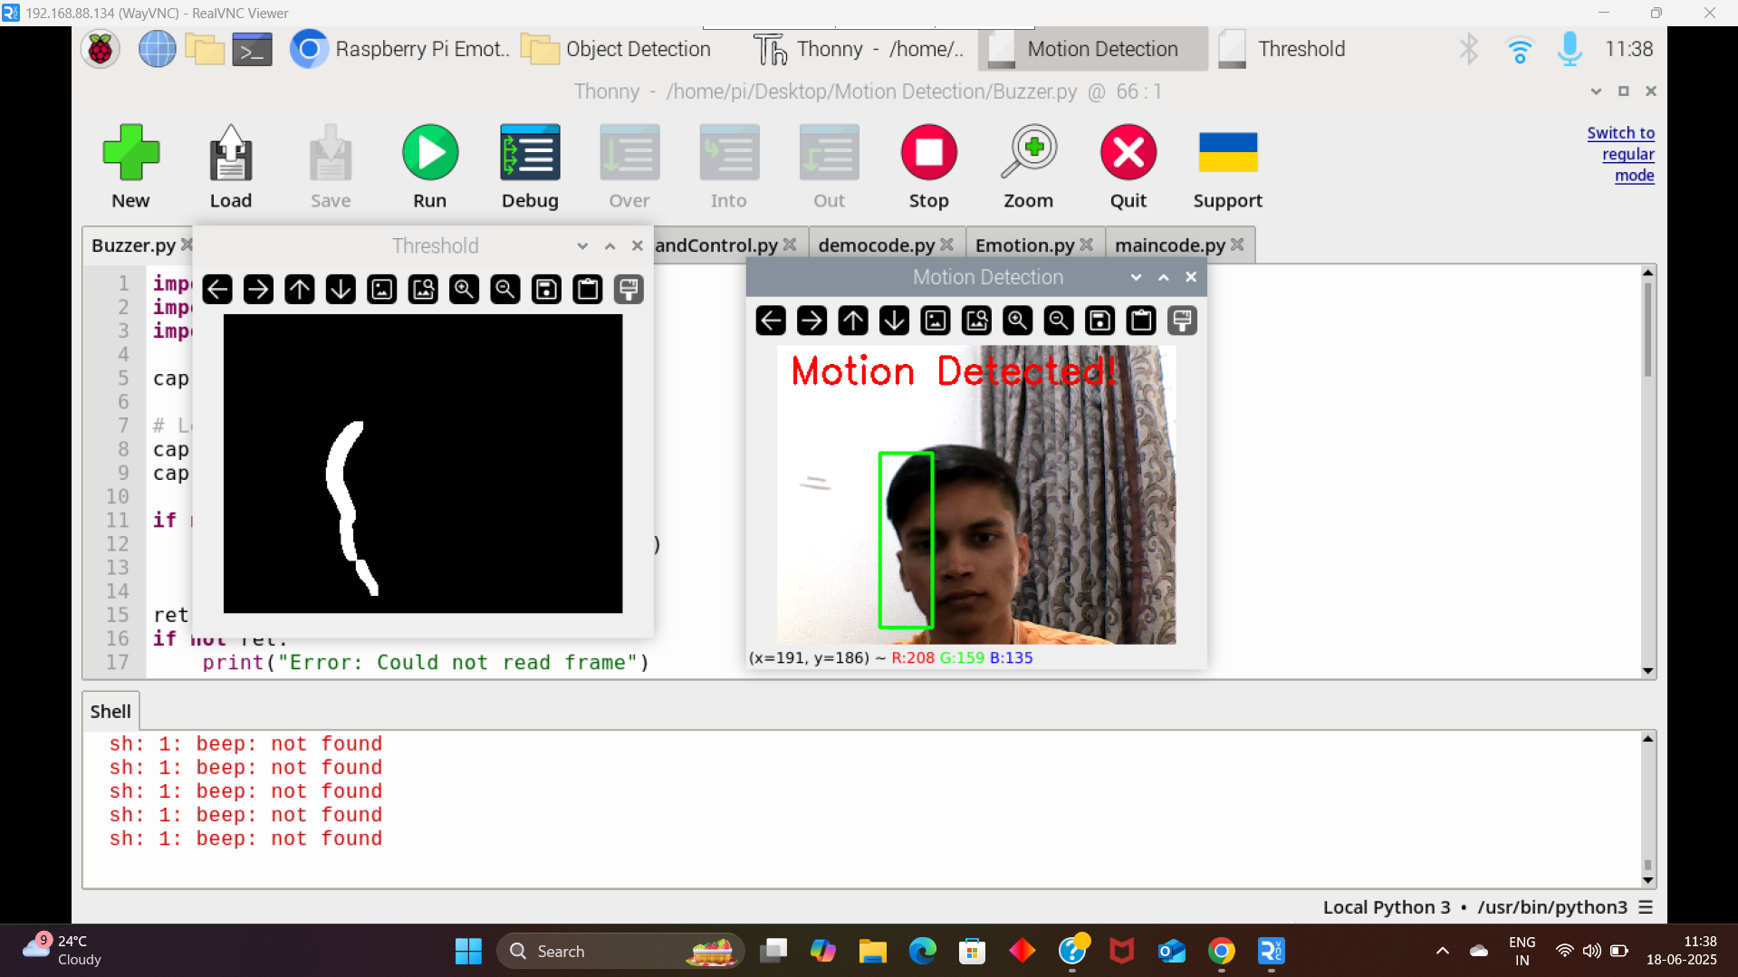Open the editor pane options chevron
The image size is (1738, 977).
[x=1596, y=91]
